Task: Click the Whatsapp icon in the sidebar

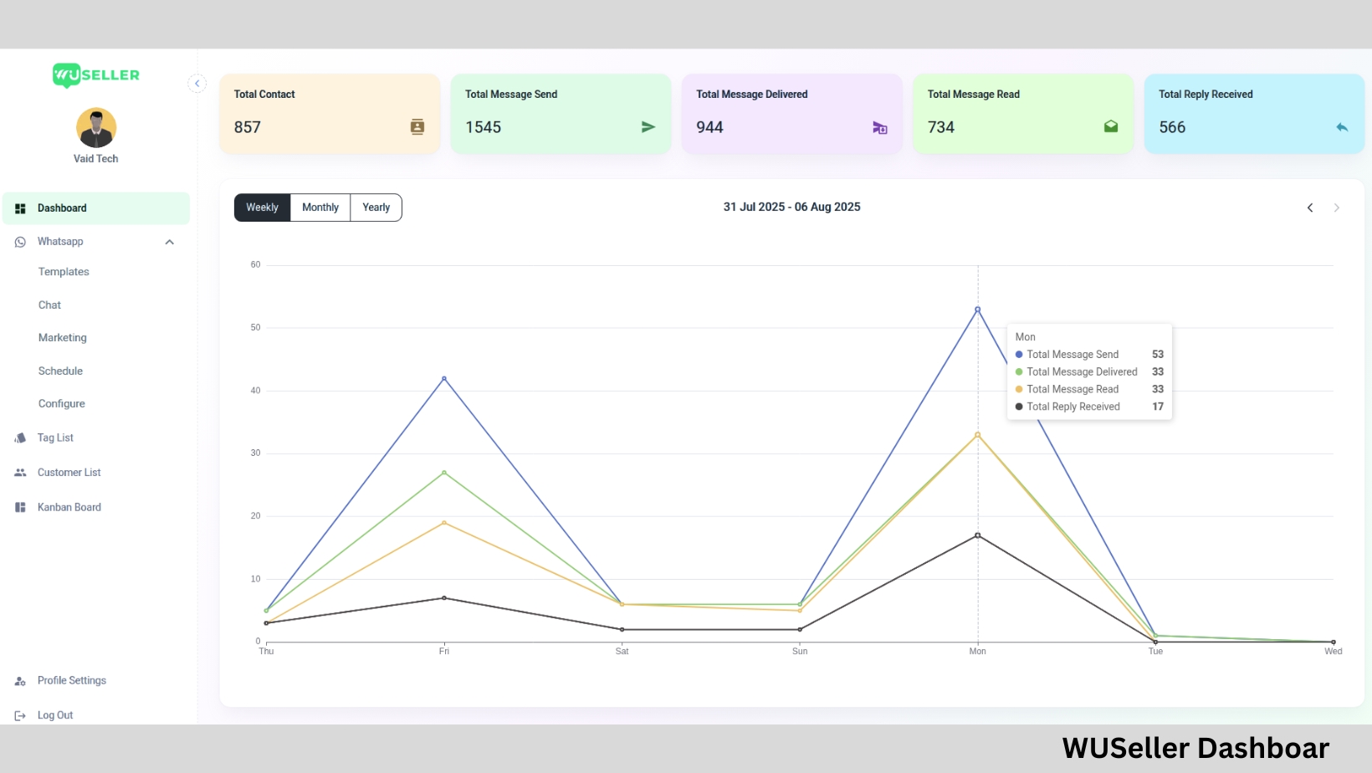Action: click(19, 242)
